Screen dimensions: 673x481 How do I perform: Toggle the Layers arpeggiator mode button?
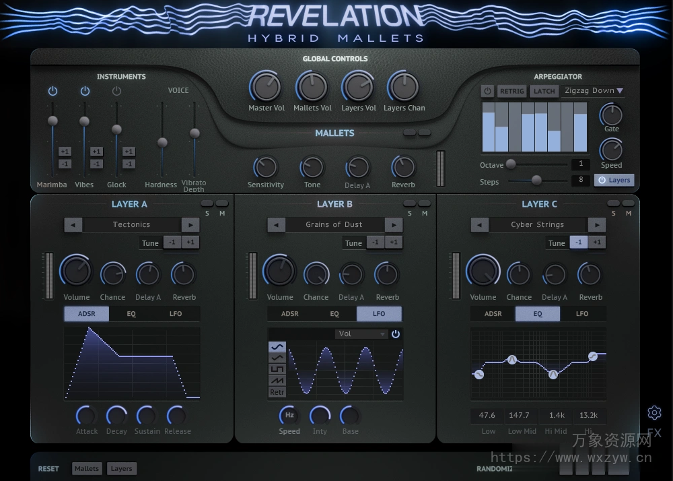coord(614,180)
